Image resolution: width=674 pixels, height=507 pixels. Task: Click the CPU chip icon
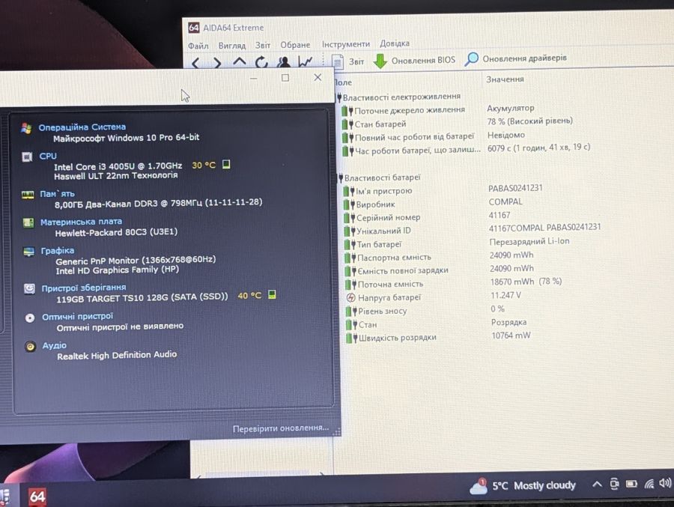(27, 157)
